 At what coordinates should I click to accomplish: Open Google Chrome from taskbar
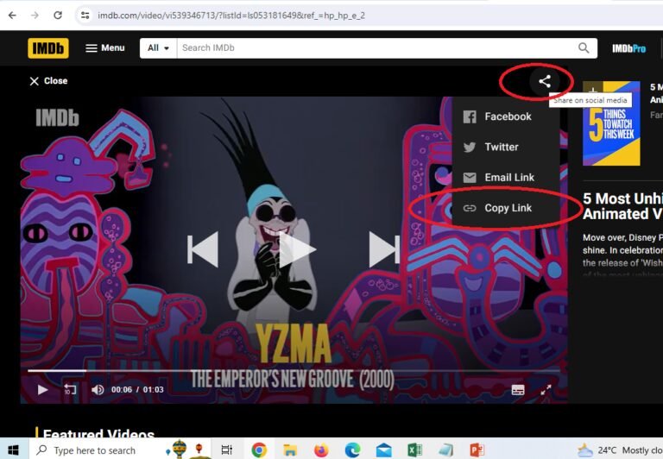tap(259, 450)
